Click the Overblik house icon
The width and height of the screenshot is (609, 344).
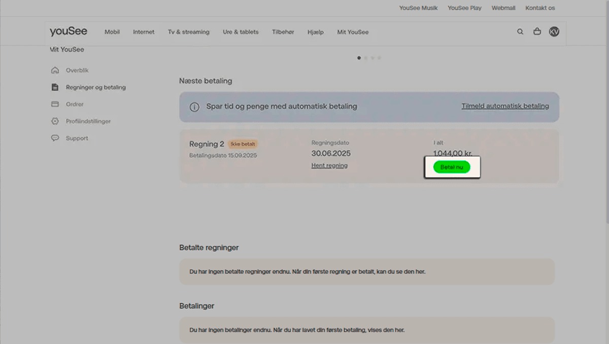(55, 71)
